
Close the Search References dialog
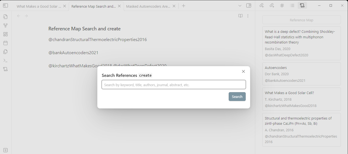point(243,71)
